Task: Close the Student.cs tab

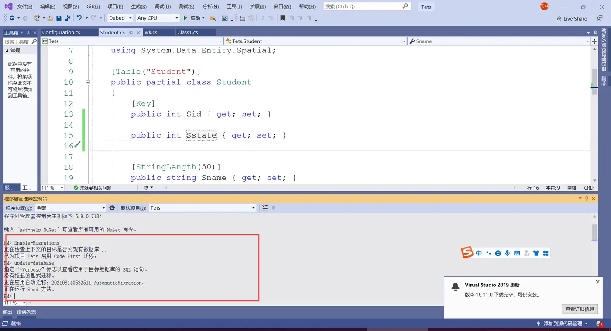Action: click(138, 32)
